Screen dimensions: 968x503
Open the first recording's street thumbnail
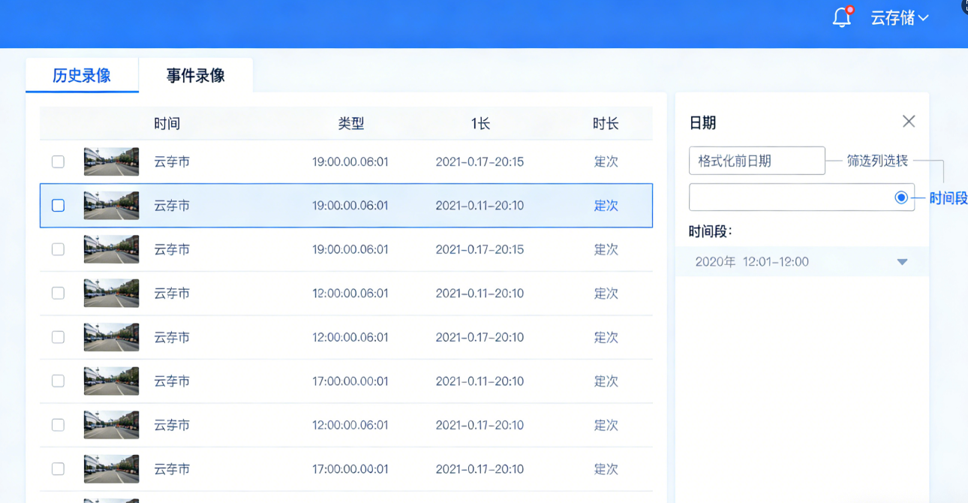pyautogui.click(x=110, y=161)
